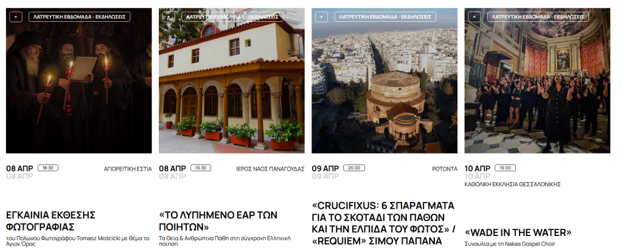Click the 18:30 time badge
The image size is (623, 250).
[x=48, y=168]
